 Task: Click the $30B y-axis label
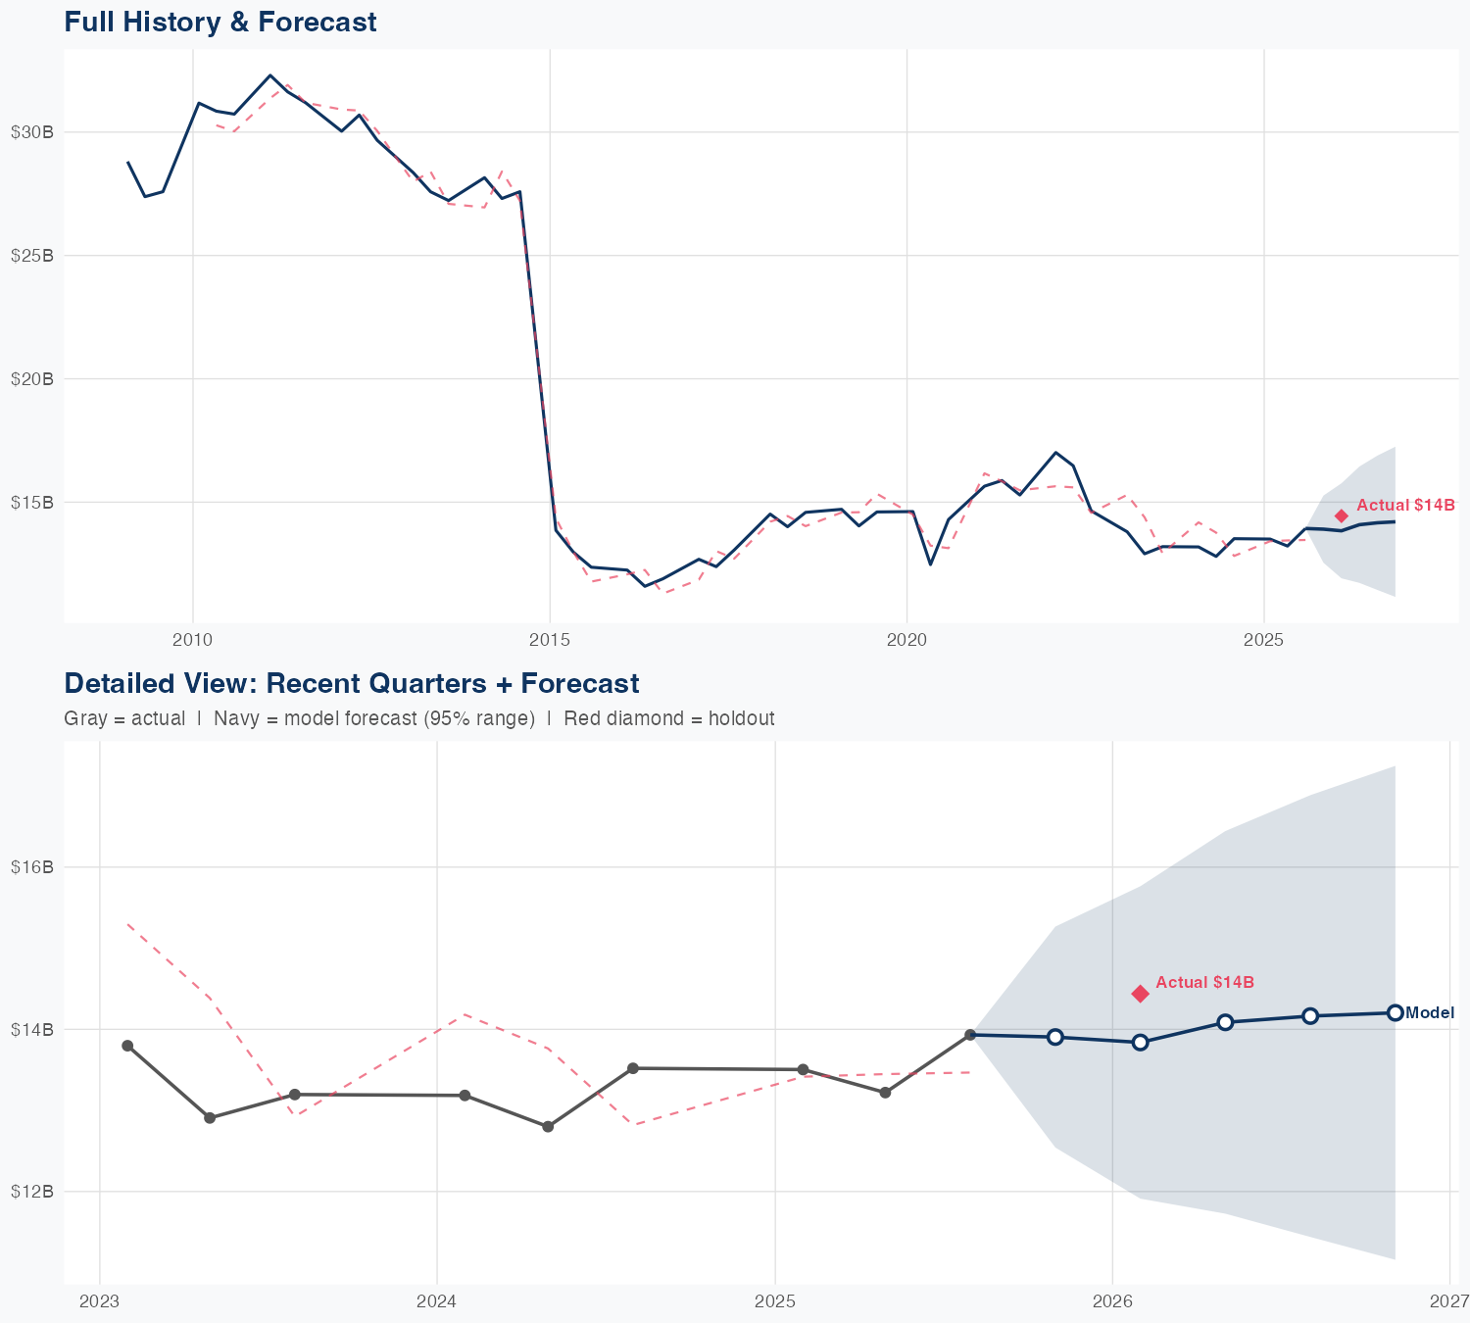click(x=29, y=132)
